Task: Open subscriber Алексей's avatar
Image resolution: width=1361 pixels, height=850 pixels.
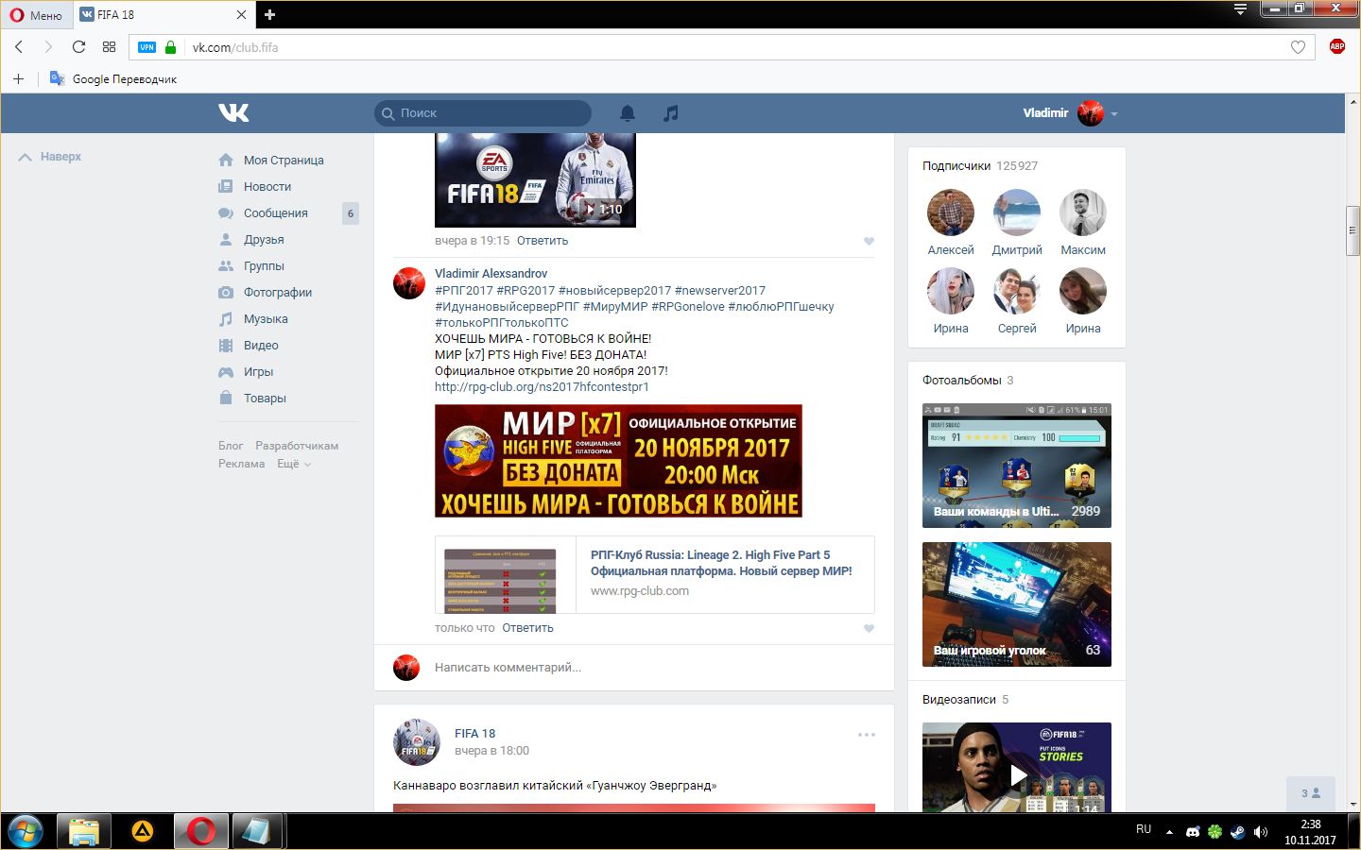Action: tap(951, 212)
